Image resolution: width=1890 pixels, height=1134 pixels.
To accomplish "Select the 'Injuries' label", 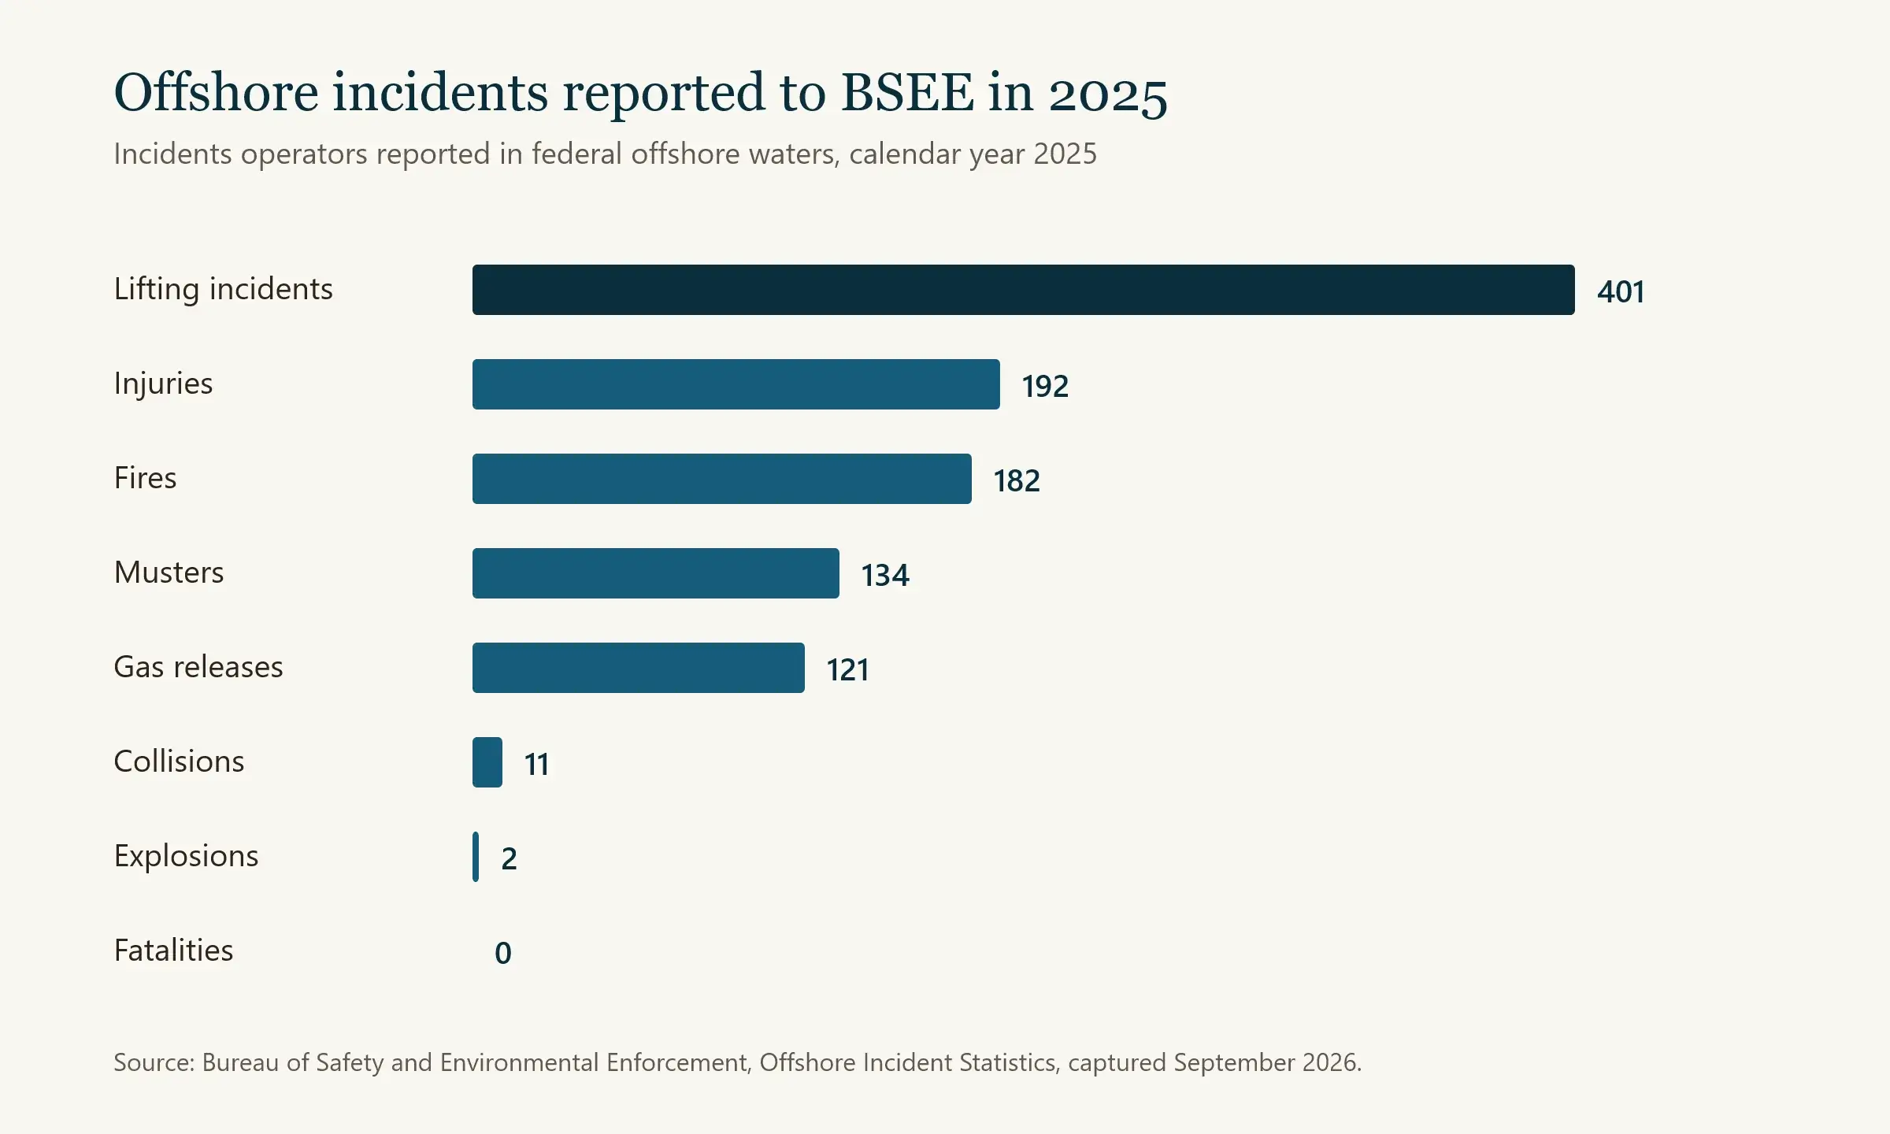I will pos(163,384).
